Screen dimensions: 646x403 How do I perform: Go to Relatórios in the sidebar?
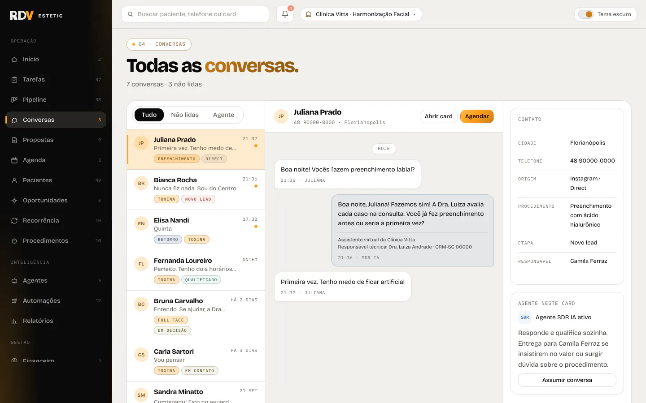tap(56, 321)
